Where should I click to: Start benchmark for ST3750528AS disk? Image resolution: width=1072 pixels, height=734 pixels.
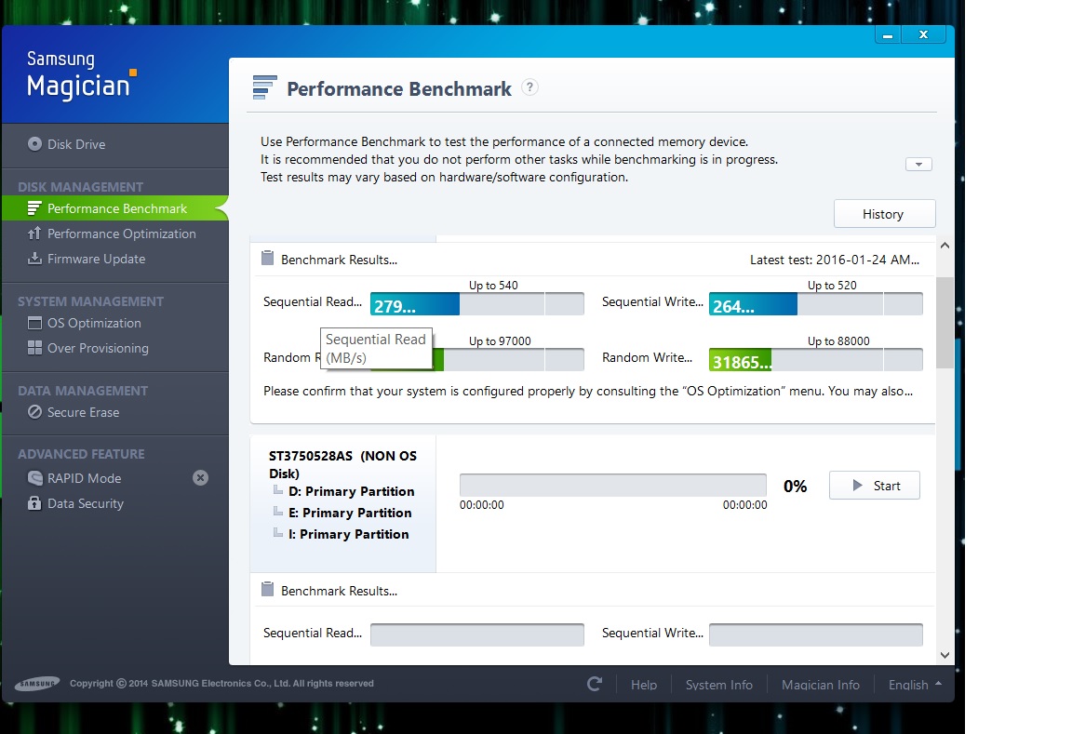click(875, 486)
